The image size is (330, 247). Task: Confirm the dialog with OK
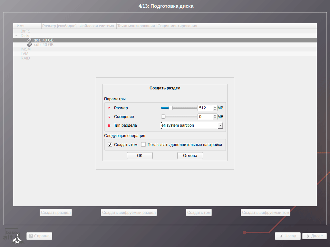(140, 156)
